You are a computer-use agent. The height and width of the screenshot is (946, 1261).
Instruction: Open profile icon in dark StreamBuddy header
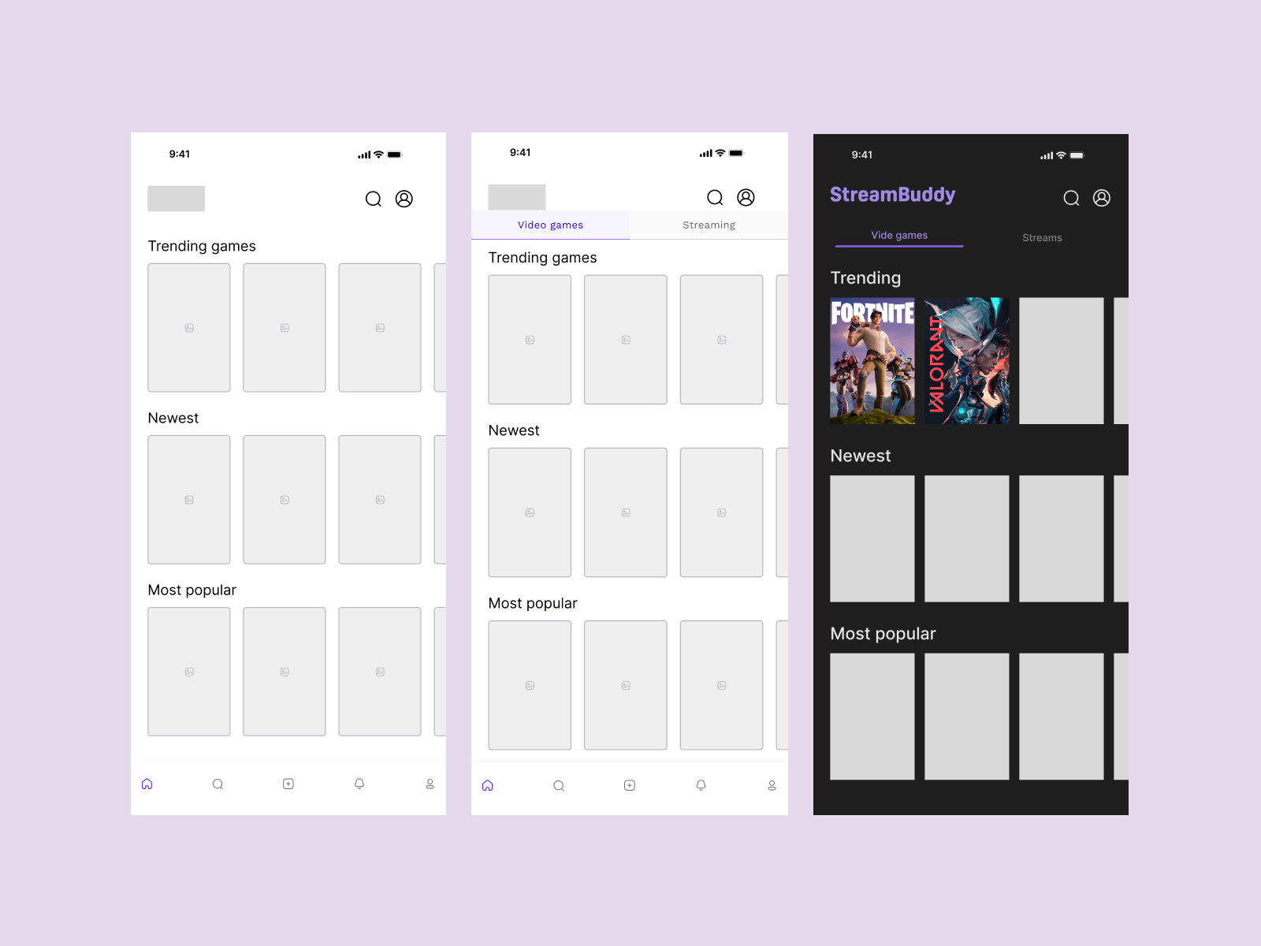pyautogui.click(x=1102, y=198)
